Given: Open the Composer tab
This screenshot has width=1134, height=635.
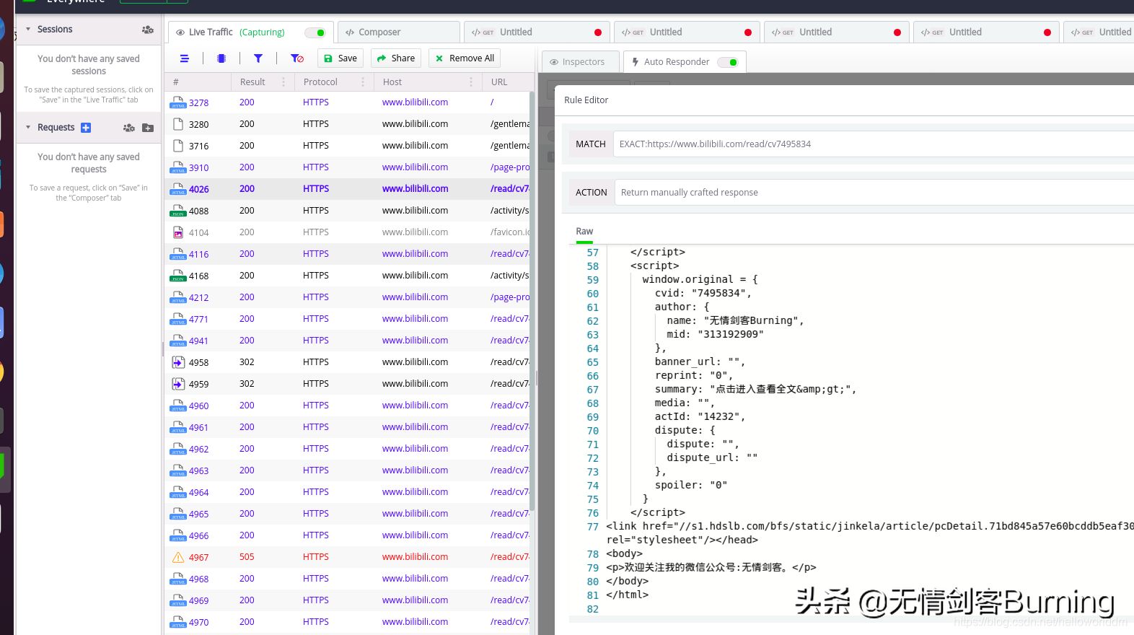Looking at the screenshot, I should [x=398, y=32].
